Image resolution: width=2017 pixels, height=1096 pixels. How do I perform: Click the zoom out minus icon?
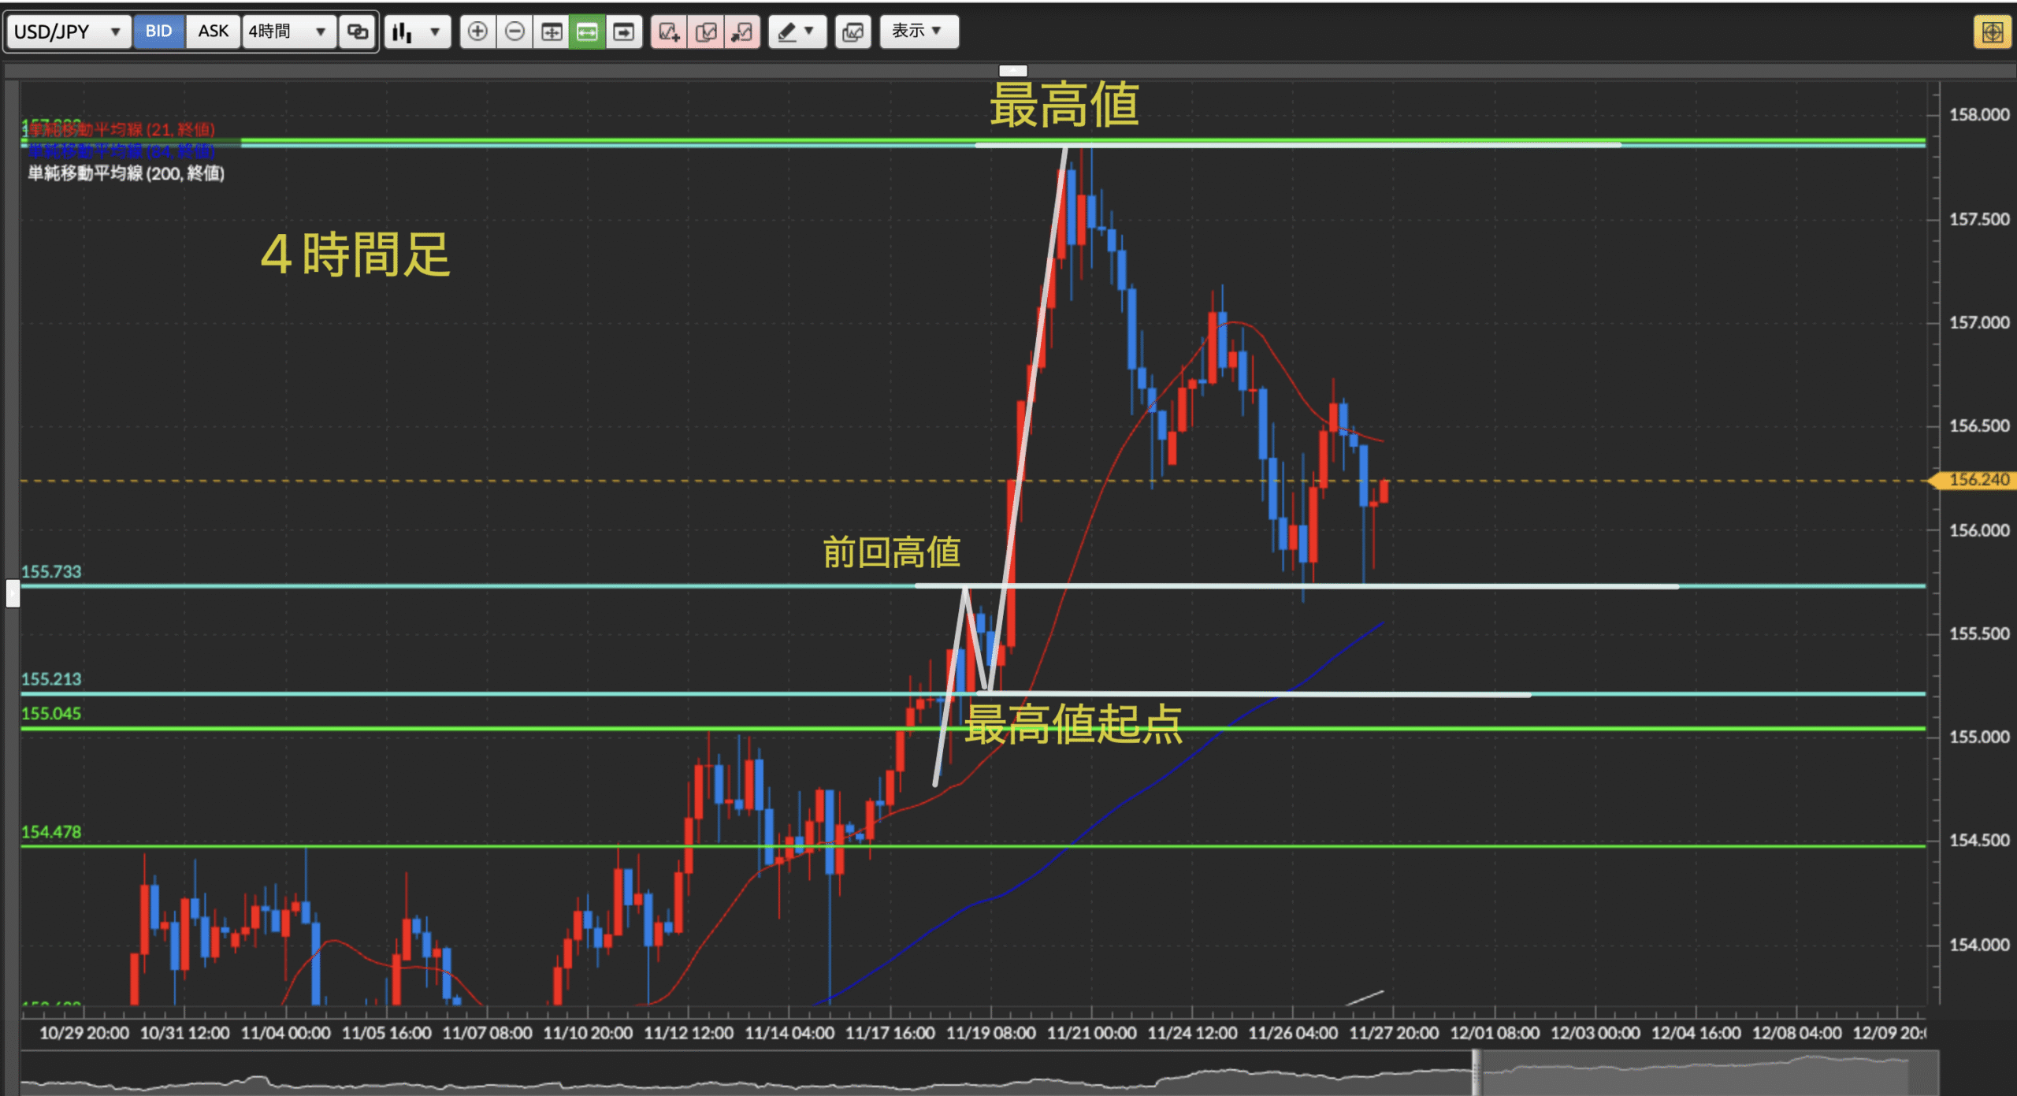[x=514, y=32]
